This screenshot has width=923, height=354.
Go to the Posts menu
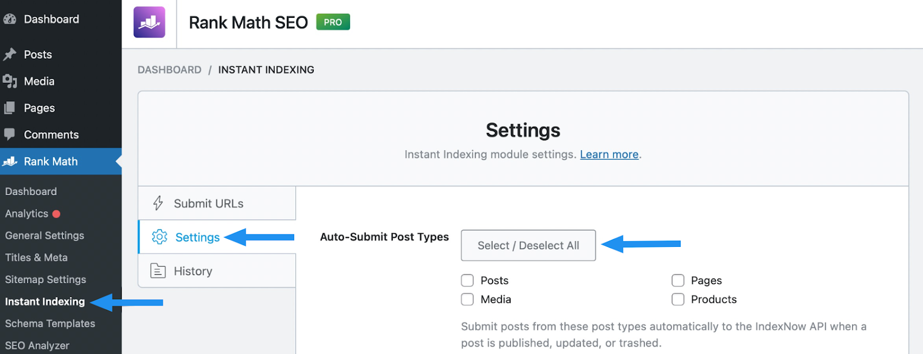click(61, 54)
